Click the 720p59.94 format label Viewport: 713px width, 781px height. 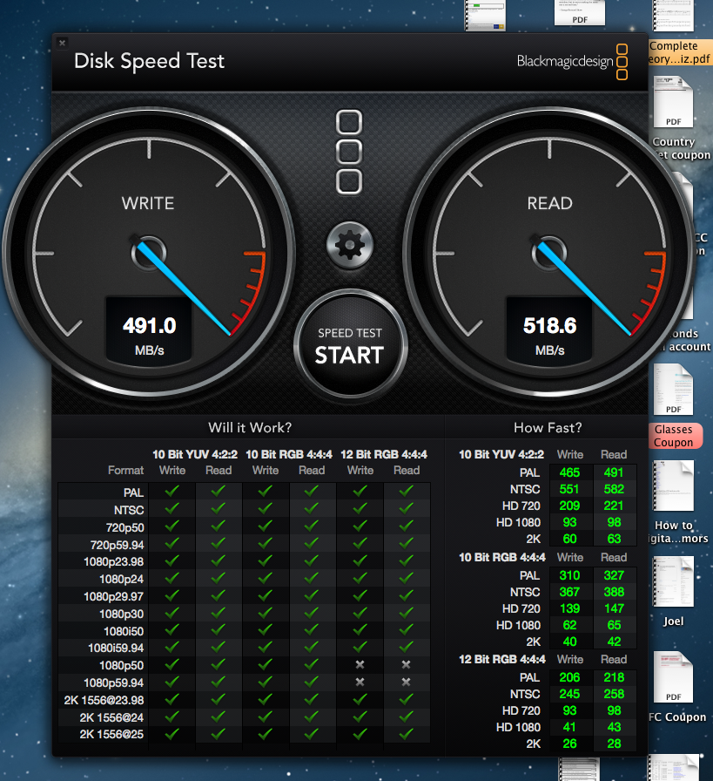[117, 545]
